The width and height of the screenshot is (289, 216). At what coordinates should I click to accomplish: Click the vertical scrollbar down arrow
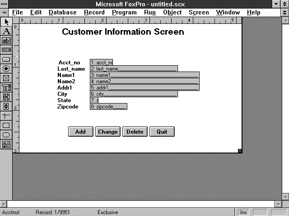285,196
